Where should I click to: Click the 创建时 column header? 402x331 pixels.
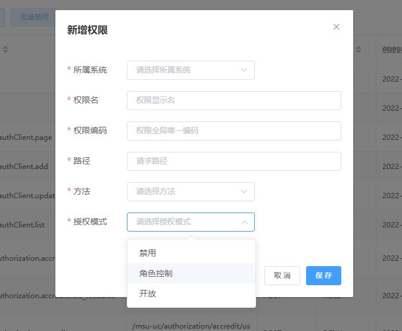pos(390,50)
